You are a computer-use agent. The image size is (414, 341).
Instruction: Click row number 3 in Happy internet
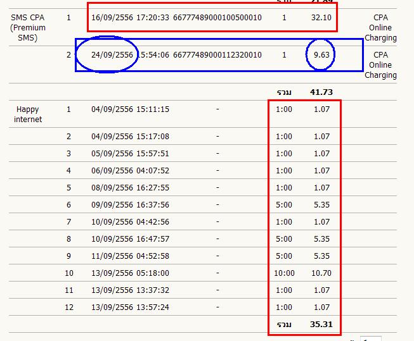(68, 153)
